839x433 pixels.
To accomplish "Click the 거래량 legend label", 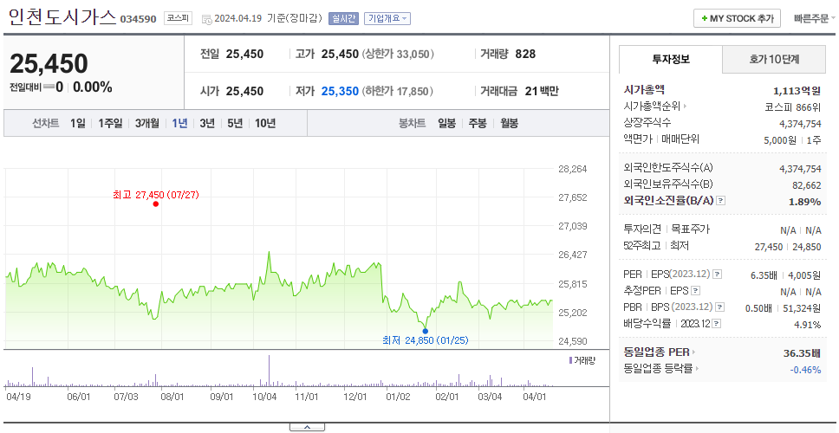I will tap(582, 360).
